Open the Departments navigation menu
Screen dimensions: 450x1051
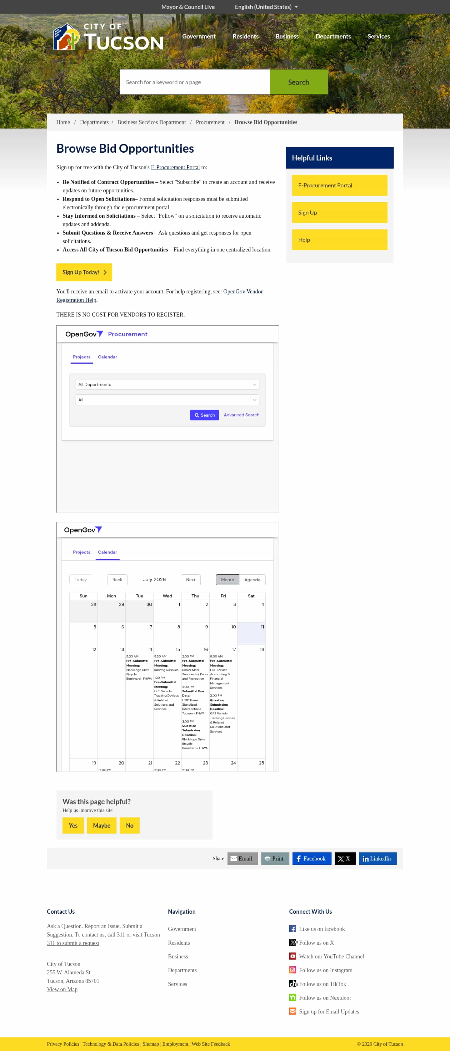click(332, 36)
